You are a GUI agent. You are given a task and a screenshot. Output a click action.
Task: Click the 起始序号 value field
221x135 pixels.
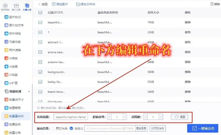coord(117,117)
